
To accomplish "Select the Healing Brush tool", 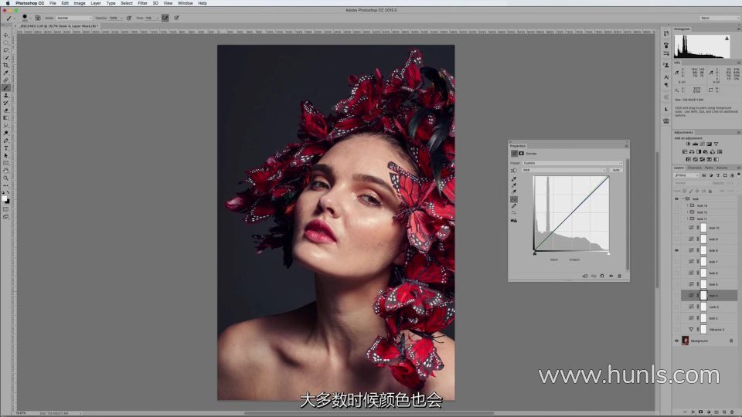I will click(x=5, y=80).
